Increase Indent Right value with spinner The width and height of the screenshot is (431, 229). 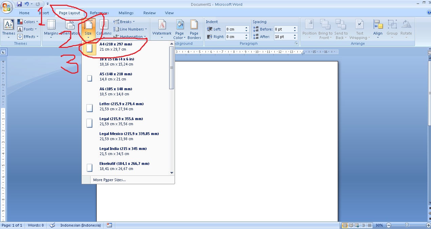[247, 35]
